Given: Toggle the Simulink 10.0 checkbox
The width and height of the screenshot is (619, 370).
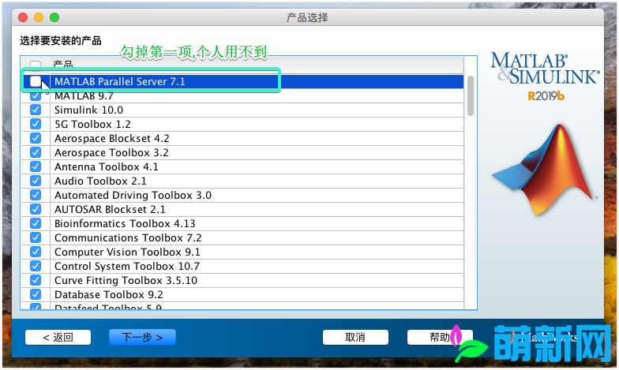Looking at the screenshot, I should click(x=36, y=110).
